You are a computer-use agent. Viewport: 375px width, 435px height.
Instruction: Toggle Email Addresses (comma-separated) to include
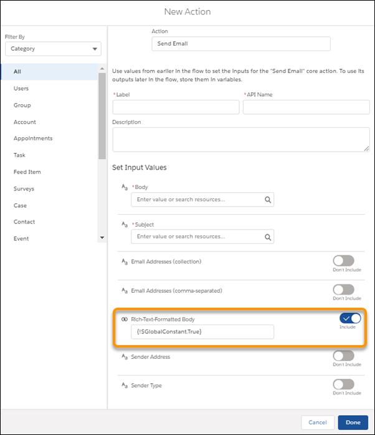coord(343,290)
